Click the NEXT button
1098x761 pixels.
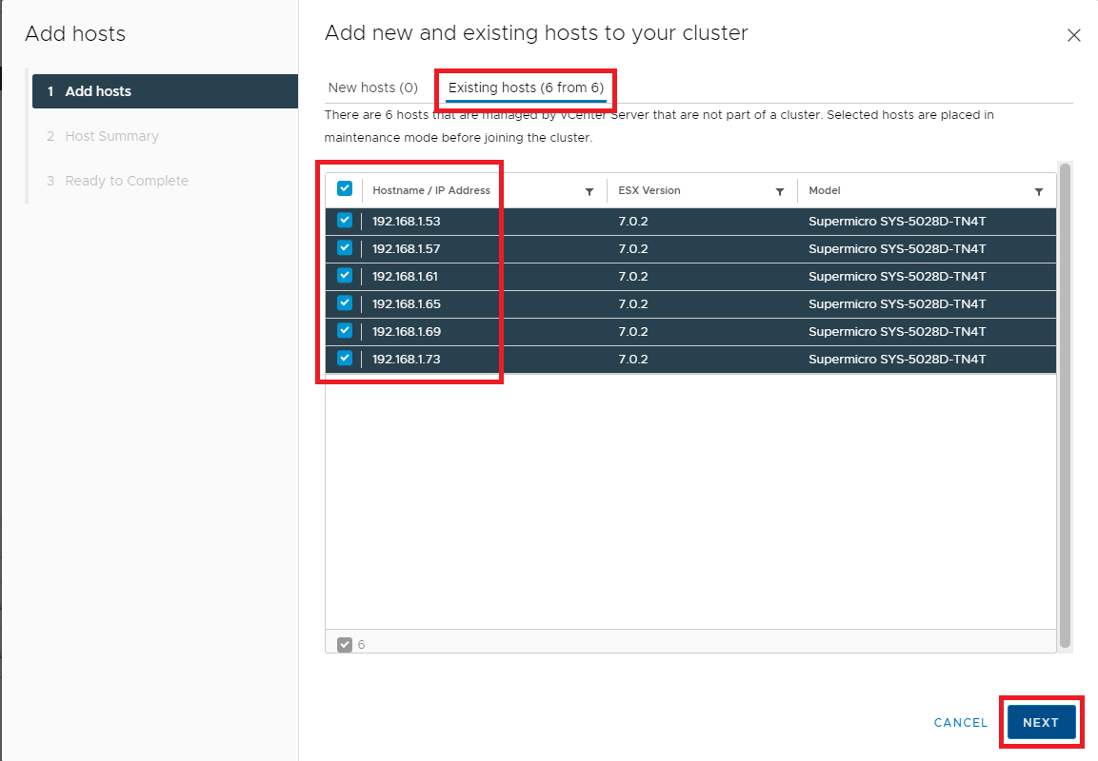click(x=1041, y=722)
